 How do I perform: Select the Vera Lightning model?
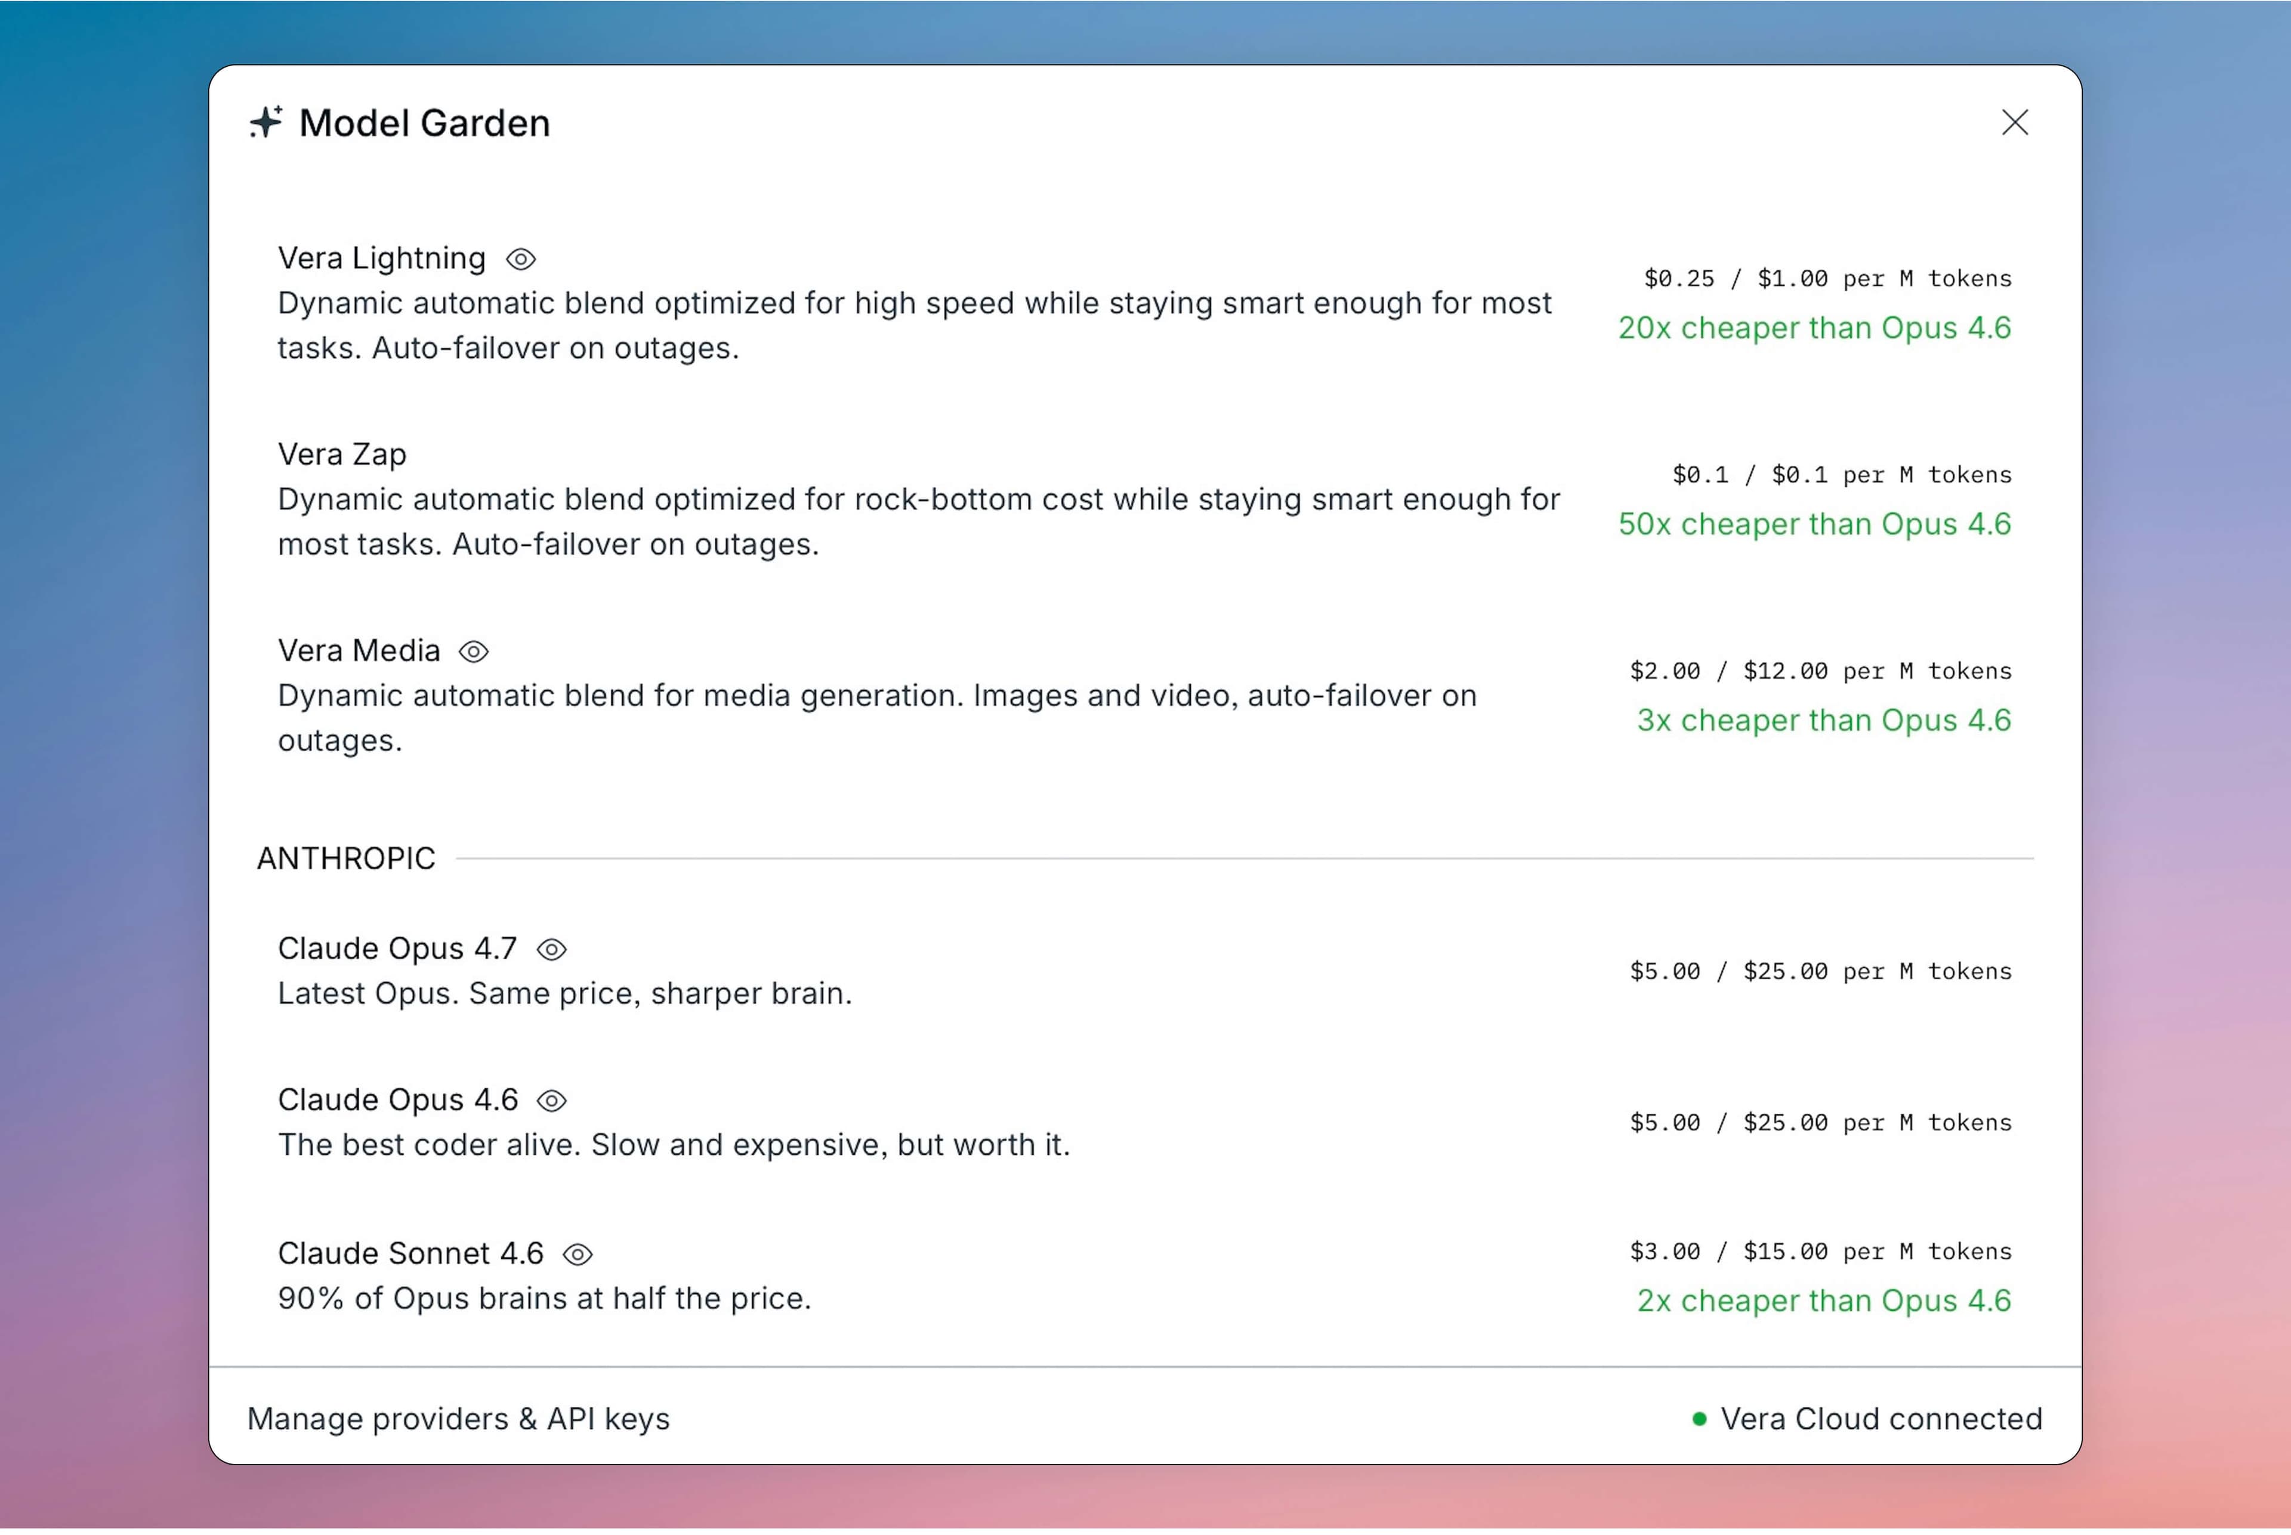point(382,258)
